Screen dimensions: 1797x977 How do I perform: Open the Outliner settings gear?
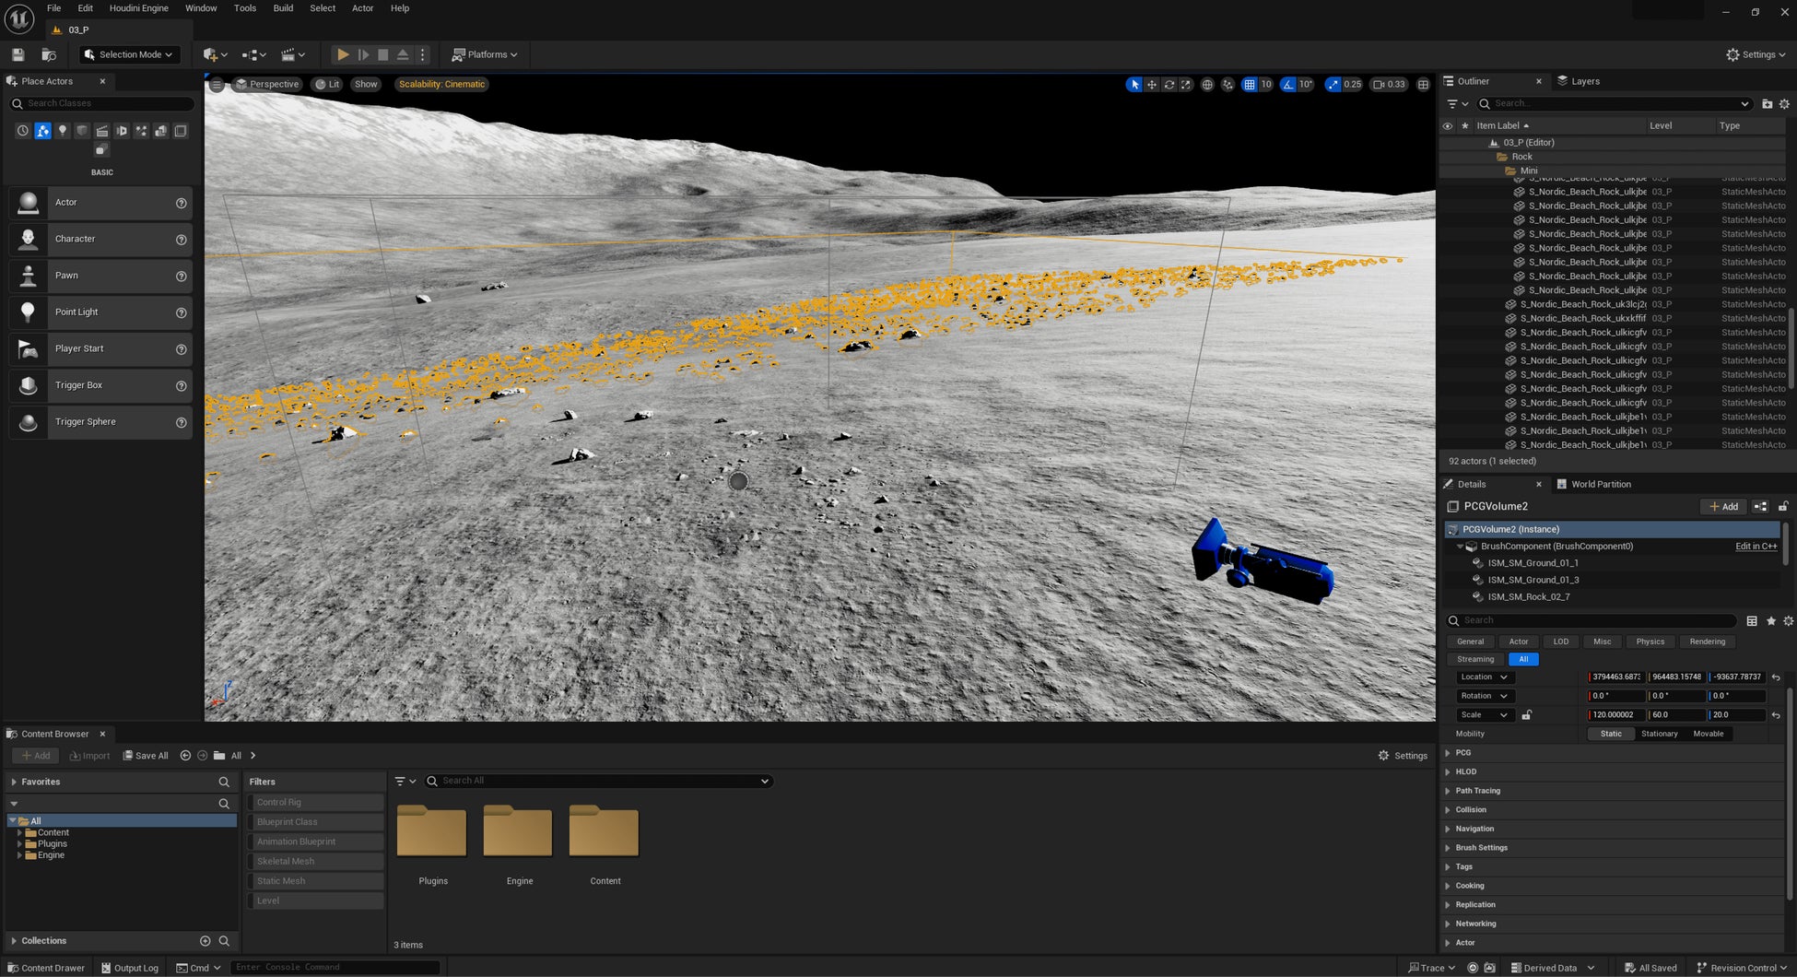pos(1784,104)
